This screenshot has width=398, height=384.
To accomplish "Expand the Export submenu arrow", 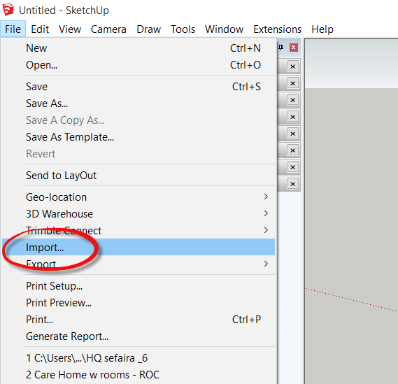I will click(x=266, y=264).
